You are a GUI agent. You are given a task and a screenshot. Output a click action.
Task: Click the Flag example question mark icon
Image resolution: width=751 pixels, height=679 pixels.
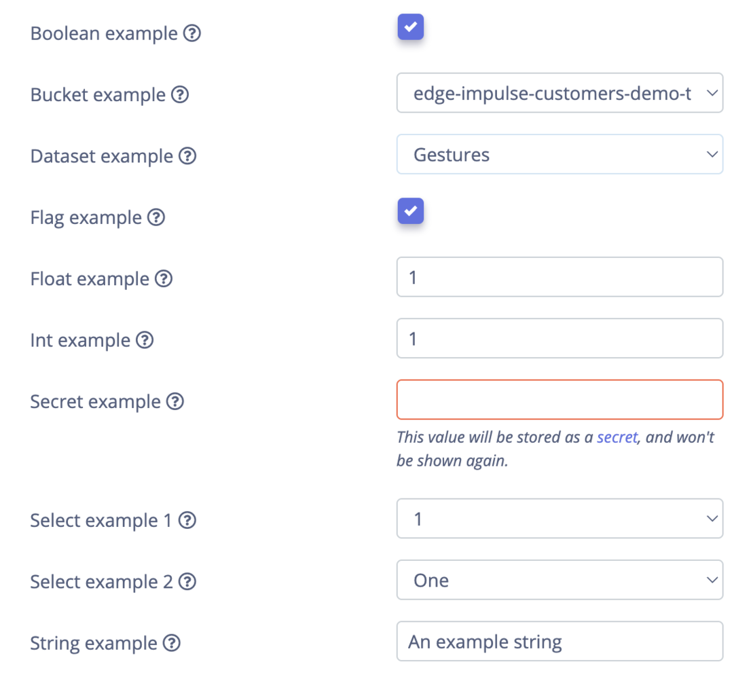pyautogui.click(x=156, y=218)
